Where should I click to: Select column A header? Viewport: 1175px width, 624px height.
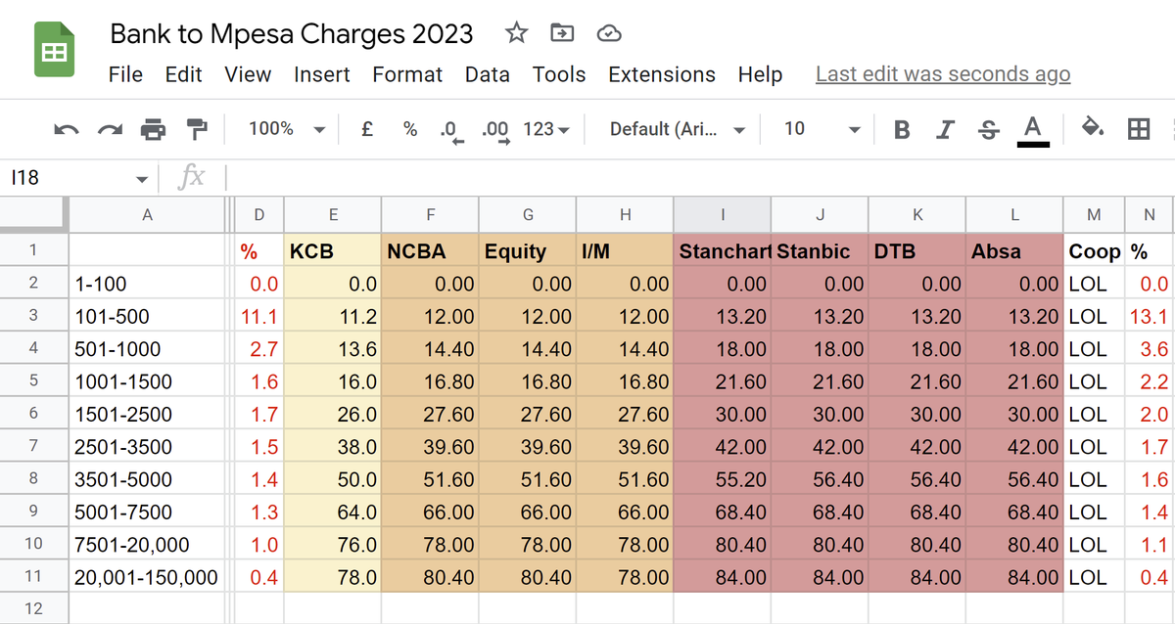pyautogui.click(x=147, y=215)
